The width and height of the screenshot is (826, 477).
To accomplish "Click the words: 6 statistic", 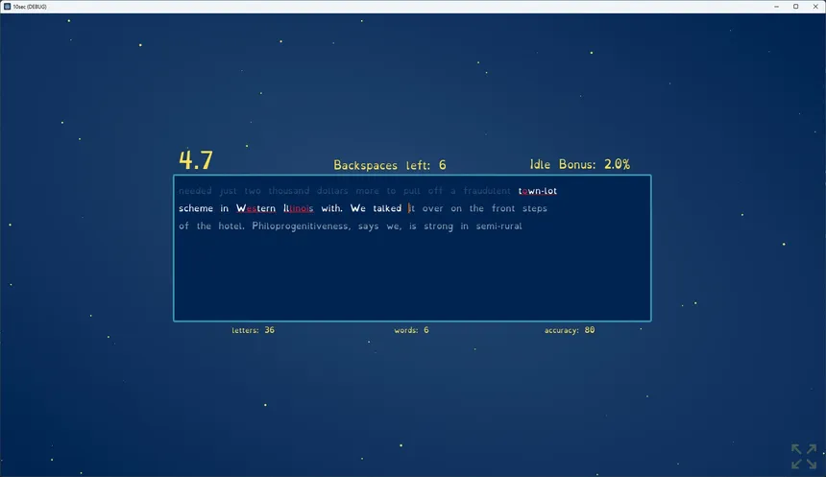I will [x=411, y=330].
